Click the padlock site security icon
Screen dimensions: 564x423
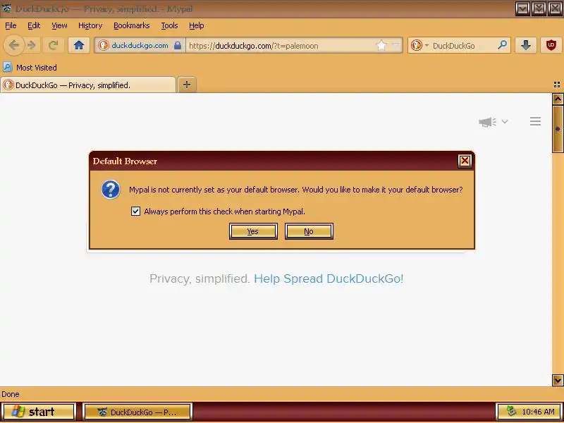pyautogui.click(x=178, y=45)
